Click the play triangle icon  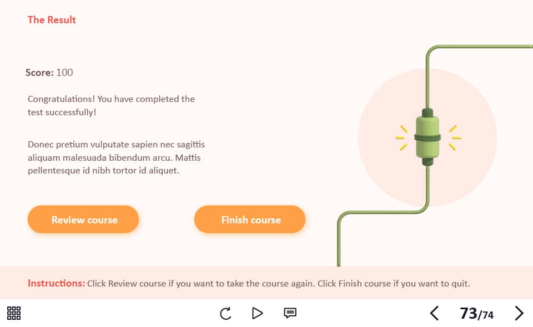[257, 313]
